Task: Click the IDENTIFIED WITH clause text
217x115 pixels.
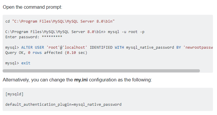Action: click(x=107, y=48)
